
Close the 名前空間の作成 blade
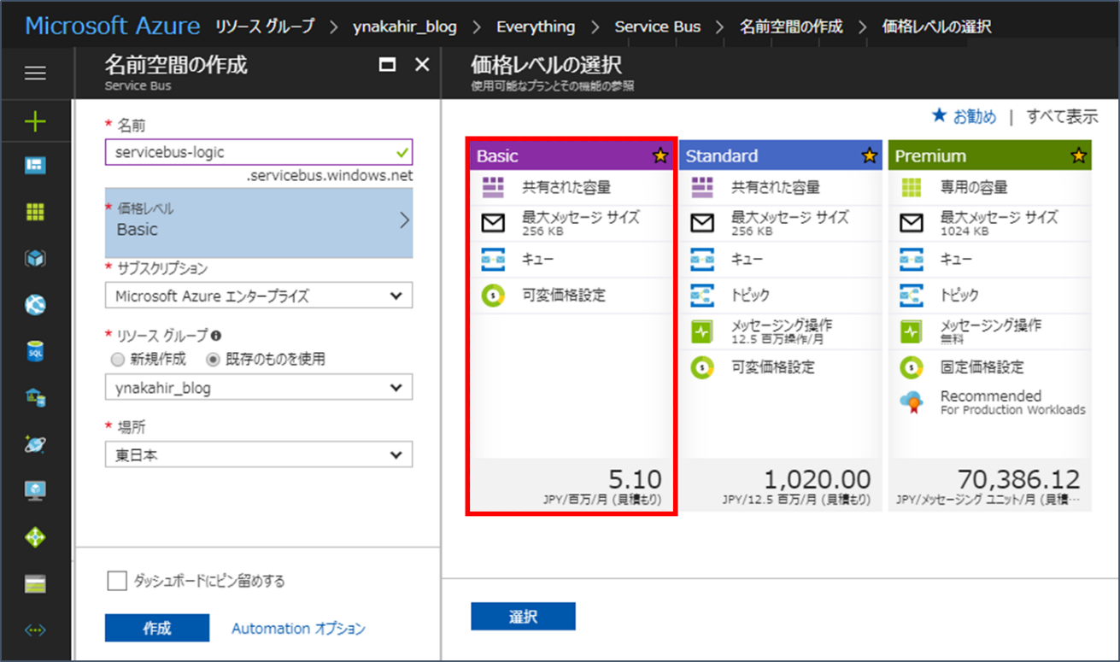coord(422,65)
